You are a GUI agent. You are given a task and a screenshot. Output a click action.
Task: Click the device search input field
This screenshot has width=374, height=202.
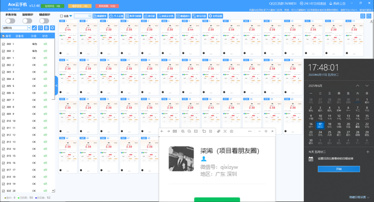coord(83,16)
